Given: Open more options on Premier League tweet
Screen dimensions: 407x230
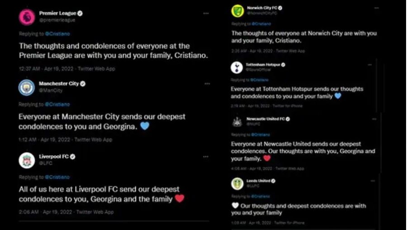Looking at the screenshot, I should click(x=206, y=14).
